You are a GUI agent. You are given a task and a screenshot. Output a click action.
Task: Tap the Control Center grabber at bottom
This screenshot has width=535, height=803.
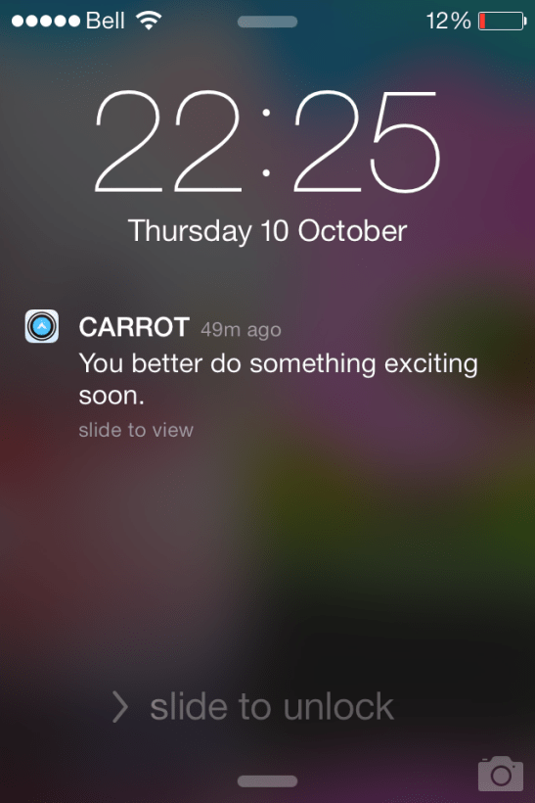268,781
